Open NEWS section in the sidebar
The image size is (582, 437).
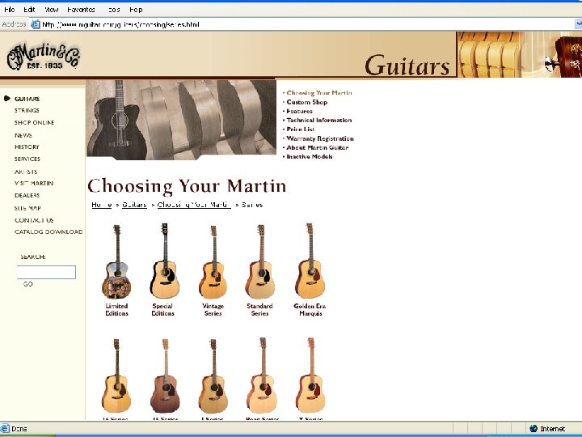(23, 135)
